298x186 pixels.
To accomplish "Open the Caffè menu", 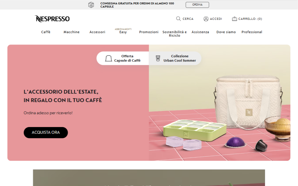I will pos(46,32).
